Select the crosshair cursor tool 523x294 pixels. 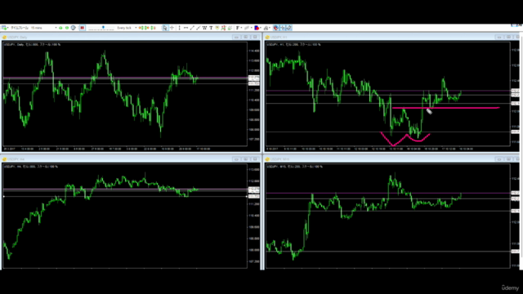point(172,28)
